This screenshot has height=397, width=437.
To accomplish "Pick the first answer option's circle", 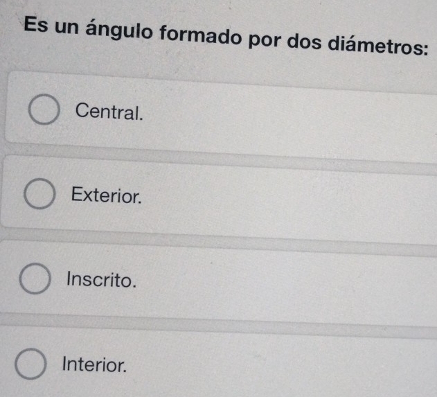I will (x=44, y=111).
